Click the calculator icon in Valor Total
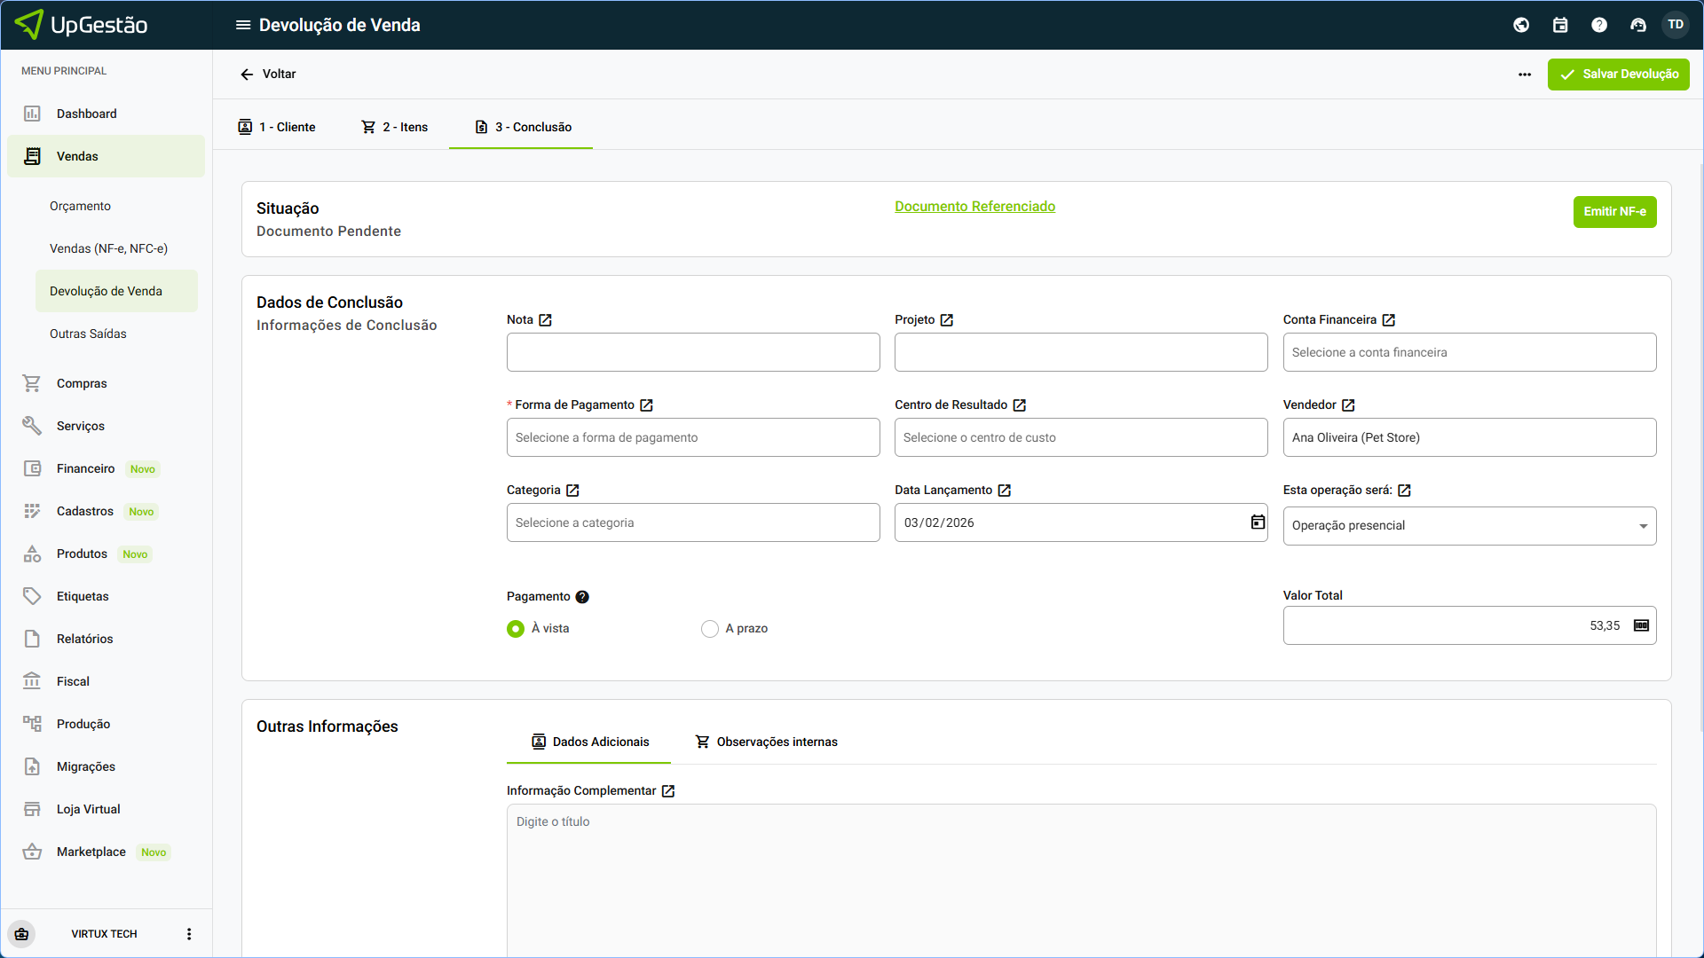This screenshot has height=958, width=1704. click(1641, 625)
